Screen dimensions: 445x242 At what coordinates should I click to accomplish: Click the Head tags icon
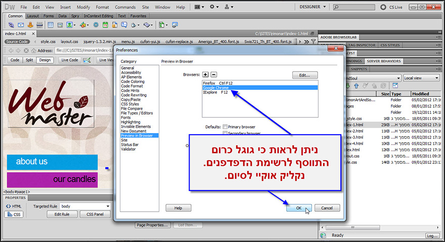pos(133,25)
